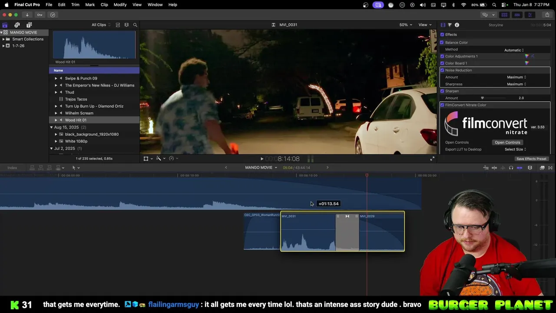The height and width of the screenshot is (313, 556).
Task: Open Titles and Generators sidebar icon
Action: (29, 25)
